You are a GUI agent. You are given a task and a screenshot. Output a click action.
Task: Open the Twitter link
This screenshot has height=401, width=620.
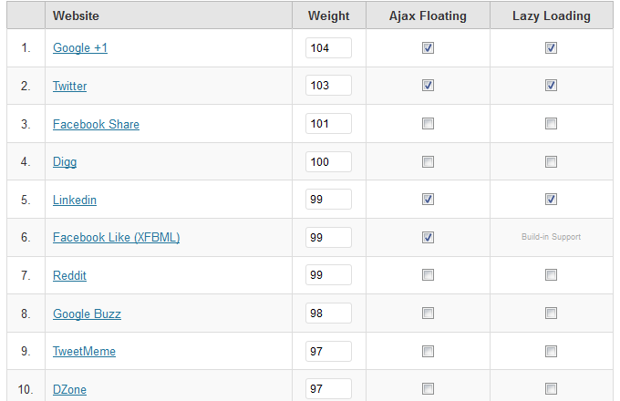(69, 86)
